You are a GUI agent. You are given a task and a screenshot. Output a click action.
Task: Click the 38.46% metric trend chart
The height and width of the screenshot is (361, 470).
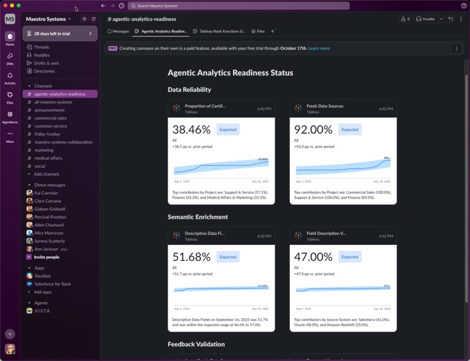pyautogui.click(x=221, y=169)
